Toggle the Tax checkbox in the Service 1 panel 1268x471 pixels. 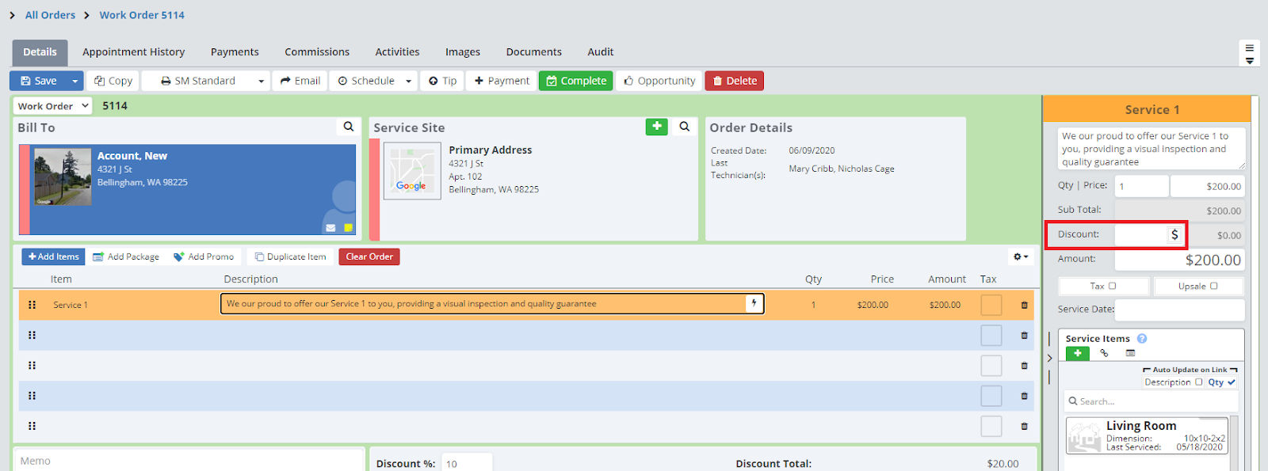1112,287
